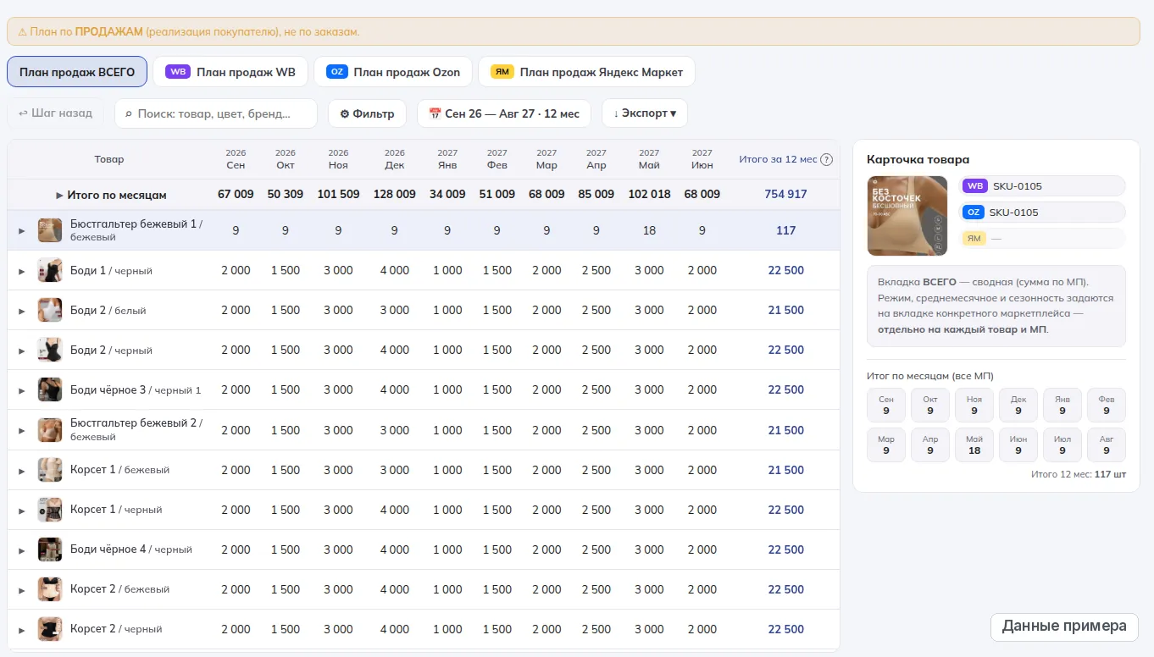1154x657 pixels.
Task: Open the Сен 26 — Авг 27 period picker
Action: (x=503, y=113)
